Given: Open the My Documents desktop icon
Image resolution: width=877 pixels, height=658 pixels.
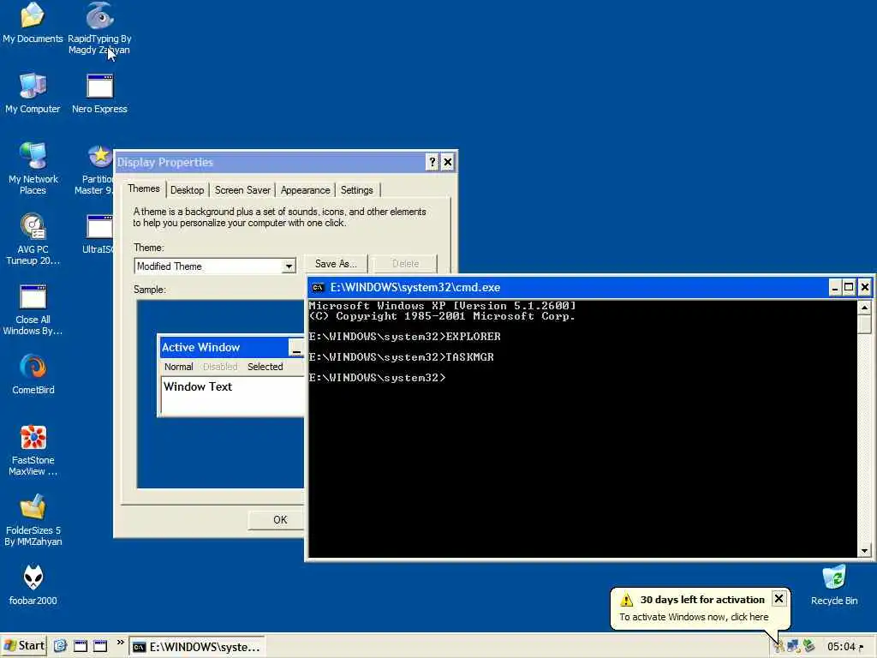Looking at the screenshot, I should [33, 23].
